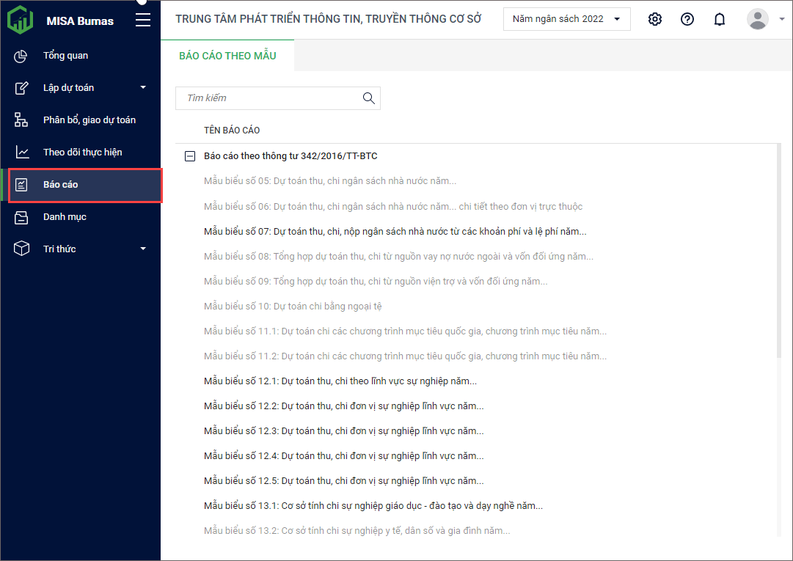The height and width of the screenshot is (561, 793).
Task: Open report Mẫu biểu số 07
Action: coord(395,232)
